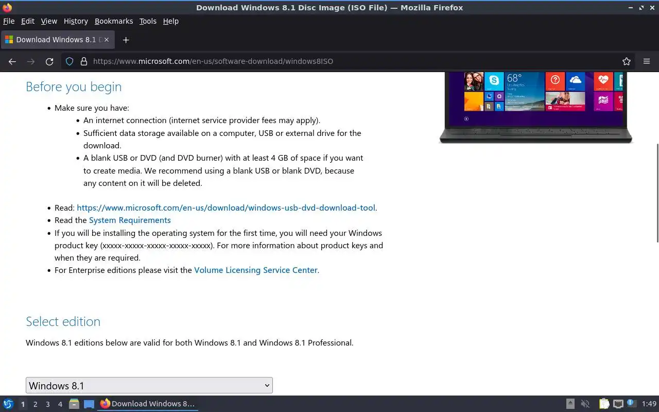Open the application launcher menu in taskbar
This screenshot has height=412, width=659.
(x=8, y=404)
